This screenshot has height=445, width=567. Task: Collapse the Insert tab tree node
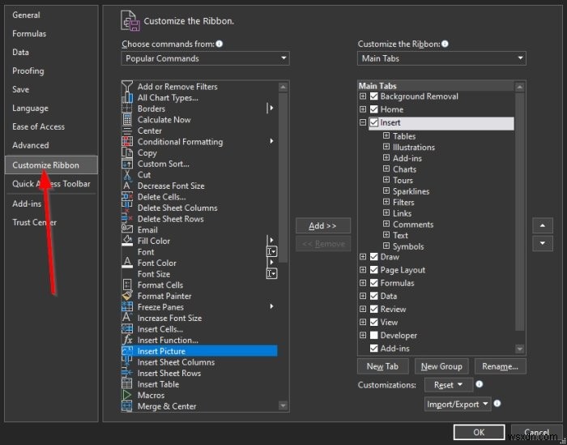(x=363, y=122)
